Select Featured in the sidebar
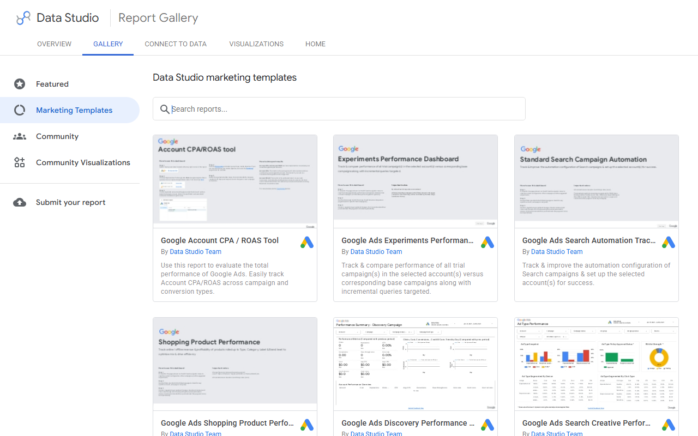This screenshot has width=698, height=436. (x=70, y=84)
